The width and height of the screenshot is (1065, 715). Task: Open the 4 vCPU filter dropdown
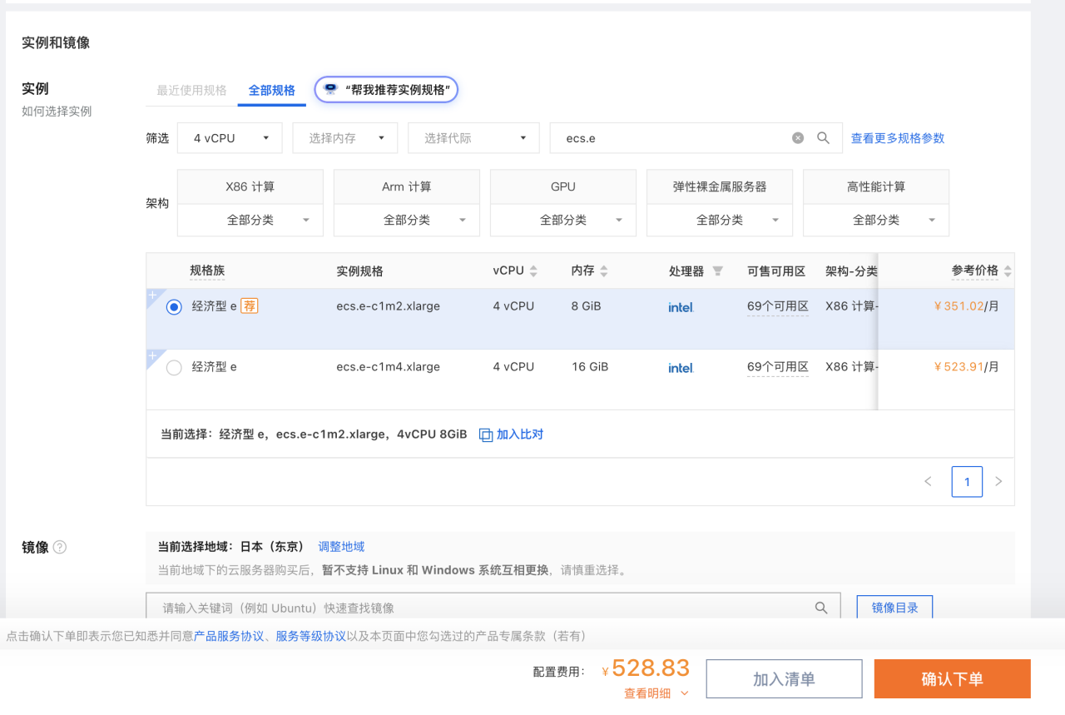click(230, 138)
